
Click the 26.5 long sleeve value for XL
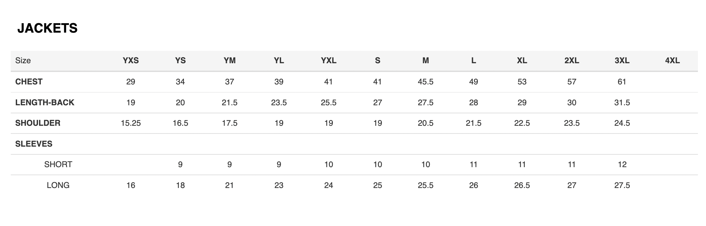(x=522, y=185)
